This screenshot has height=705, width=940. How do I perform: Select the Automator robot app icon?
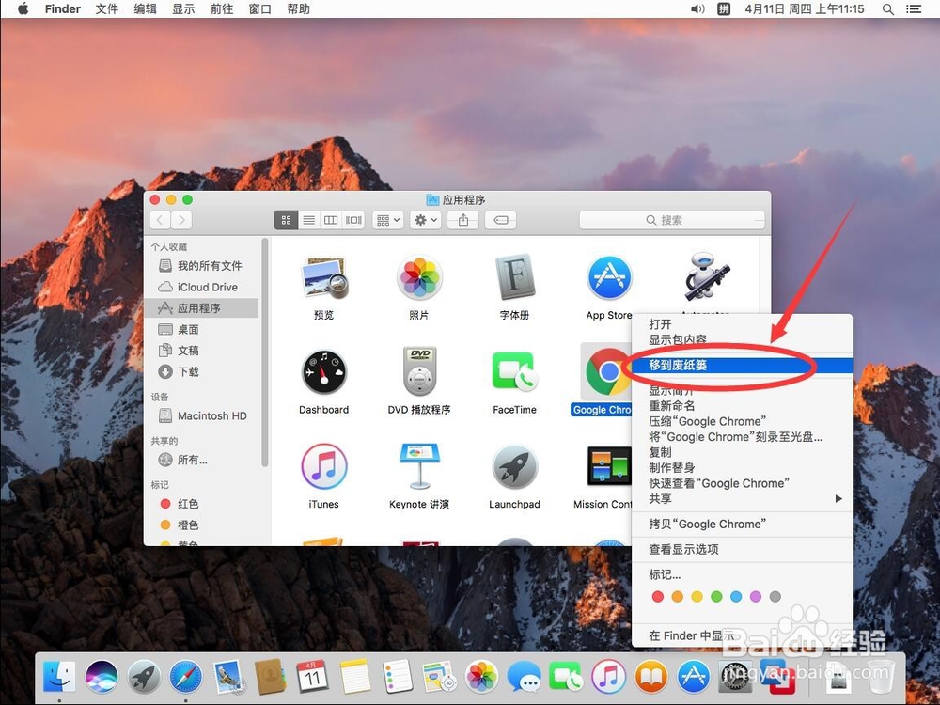[x=706, y=276]
